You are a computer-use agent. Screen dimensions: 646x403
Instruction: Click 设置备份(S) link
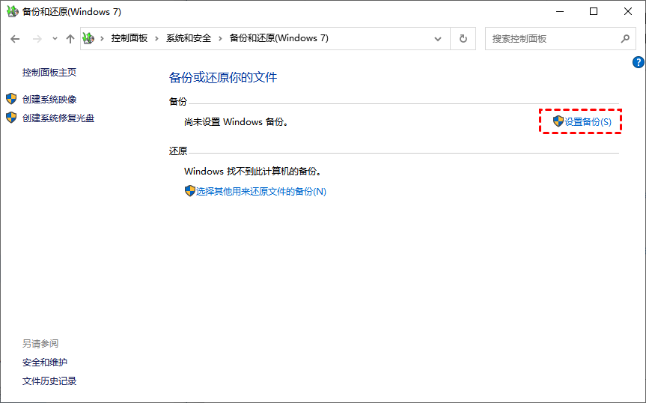pos(588,121)
